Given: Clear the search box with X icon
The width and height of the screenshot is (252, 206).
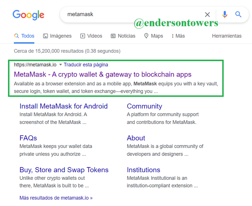Looking at the screenshot, I should click(x=208, y=15).
